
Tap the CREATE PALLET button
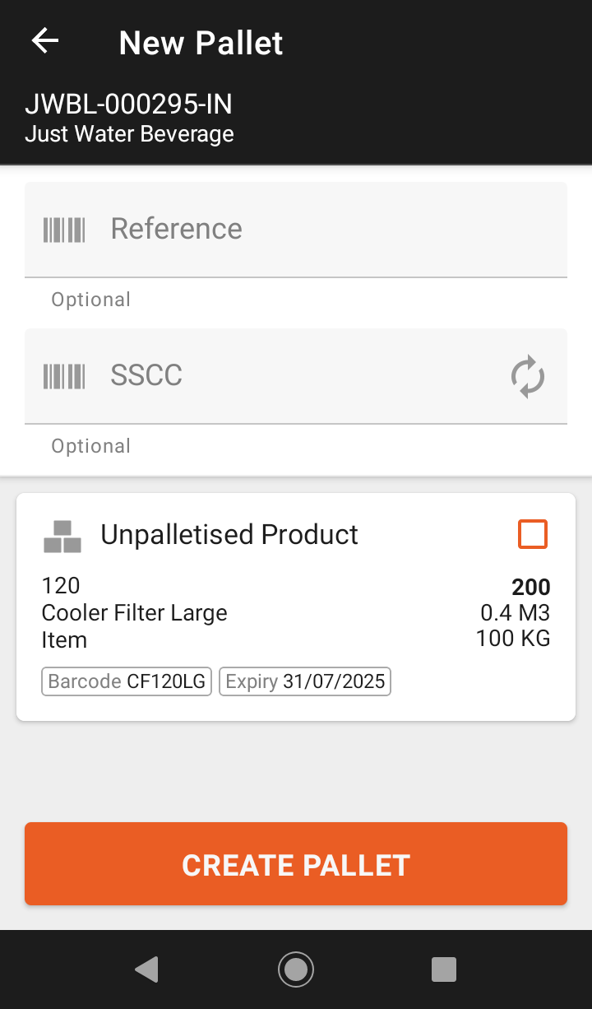tap(296, 863)
